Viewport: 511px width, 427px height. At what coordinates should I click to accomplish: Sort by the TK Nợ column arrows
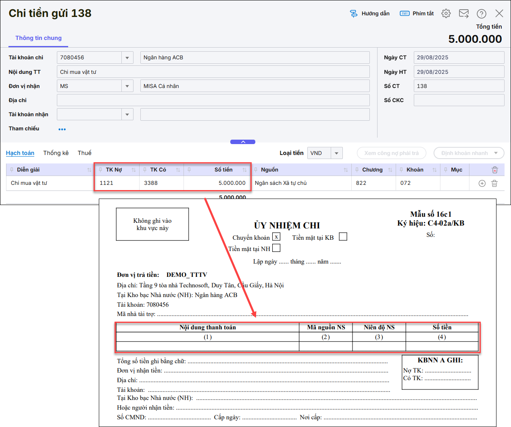click(x=133, y=170)
